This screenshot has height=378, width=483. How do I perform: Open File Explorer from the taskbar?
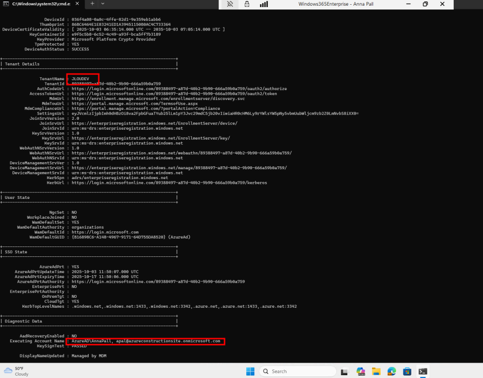tap(376, 371)
